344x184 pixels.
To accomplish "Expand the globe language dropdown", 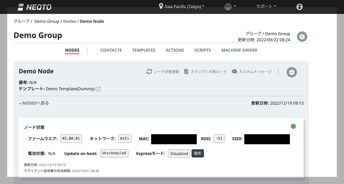I will tap(229, 6).
